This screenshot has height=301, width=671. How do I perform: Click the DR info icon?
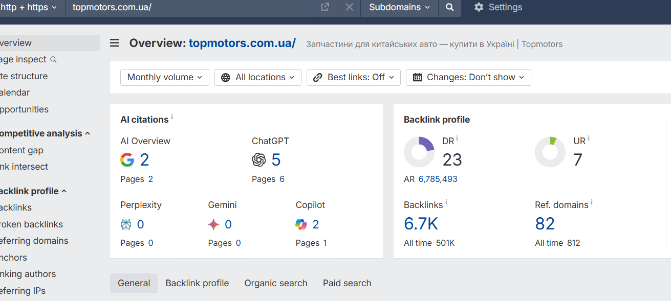457,138
